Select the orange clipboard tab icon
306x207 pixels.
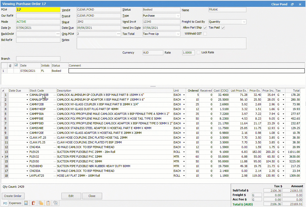click(x=48, y=203)
